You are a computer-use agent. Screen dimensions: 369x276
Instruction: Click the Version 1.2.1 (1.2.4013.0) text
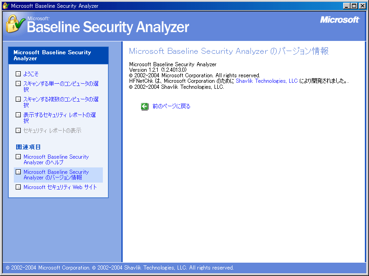(158, 70)
